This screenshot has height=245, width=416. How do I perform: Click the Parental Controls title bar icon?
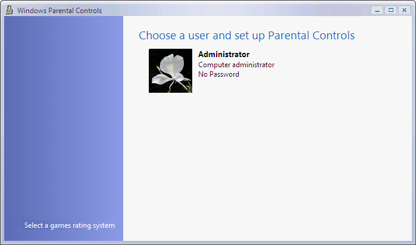click(x=10, y=10)
